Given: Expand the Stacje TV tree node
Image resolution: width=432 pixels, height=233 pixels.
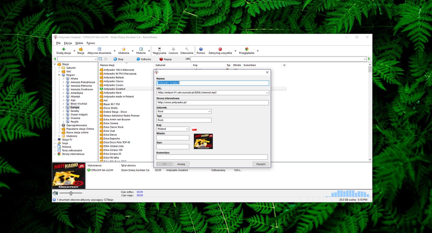Looking at the screenshot, I should coord(55,140).
